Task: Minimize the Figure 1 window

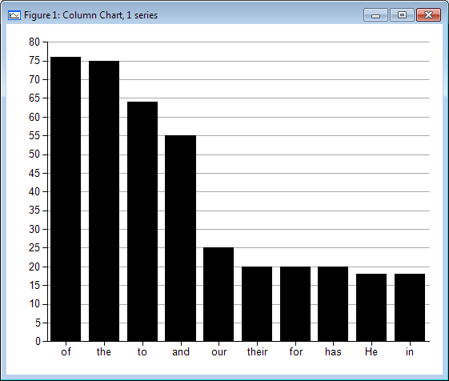Action: pyautogui.click(x=375, y=15)
